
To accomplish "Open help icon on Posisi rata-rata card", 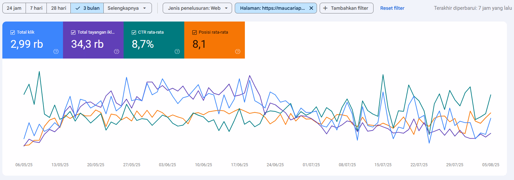I will 238,51.
